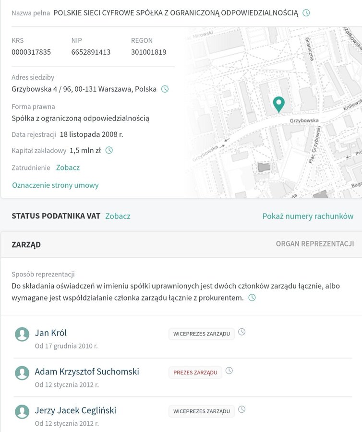
Task: Open Pokaż numery rachunków link
Action: point(308,216)
